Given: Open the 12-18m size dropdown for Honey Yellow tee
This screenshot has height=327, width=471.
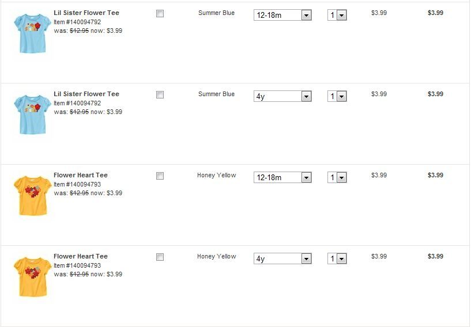Looking at the screenshot, I should click(282, 178).
